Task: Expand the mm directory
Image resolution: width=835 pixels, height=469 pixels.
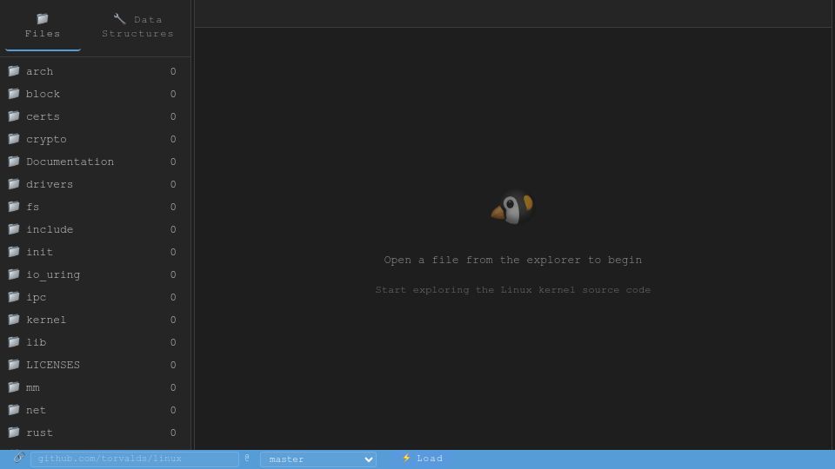Action: (96, 387)
